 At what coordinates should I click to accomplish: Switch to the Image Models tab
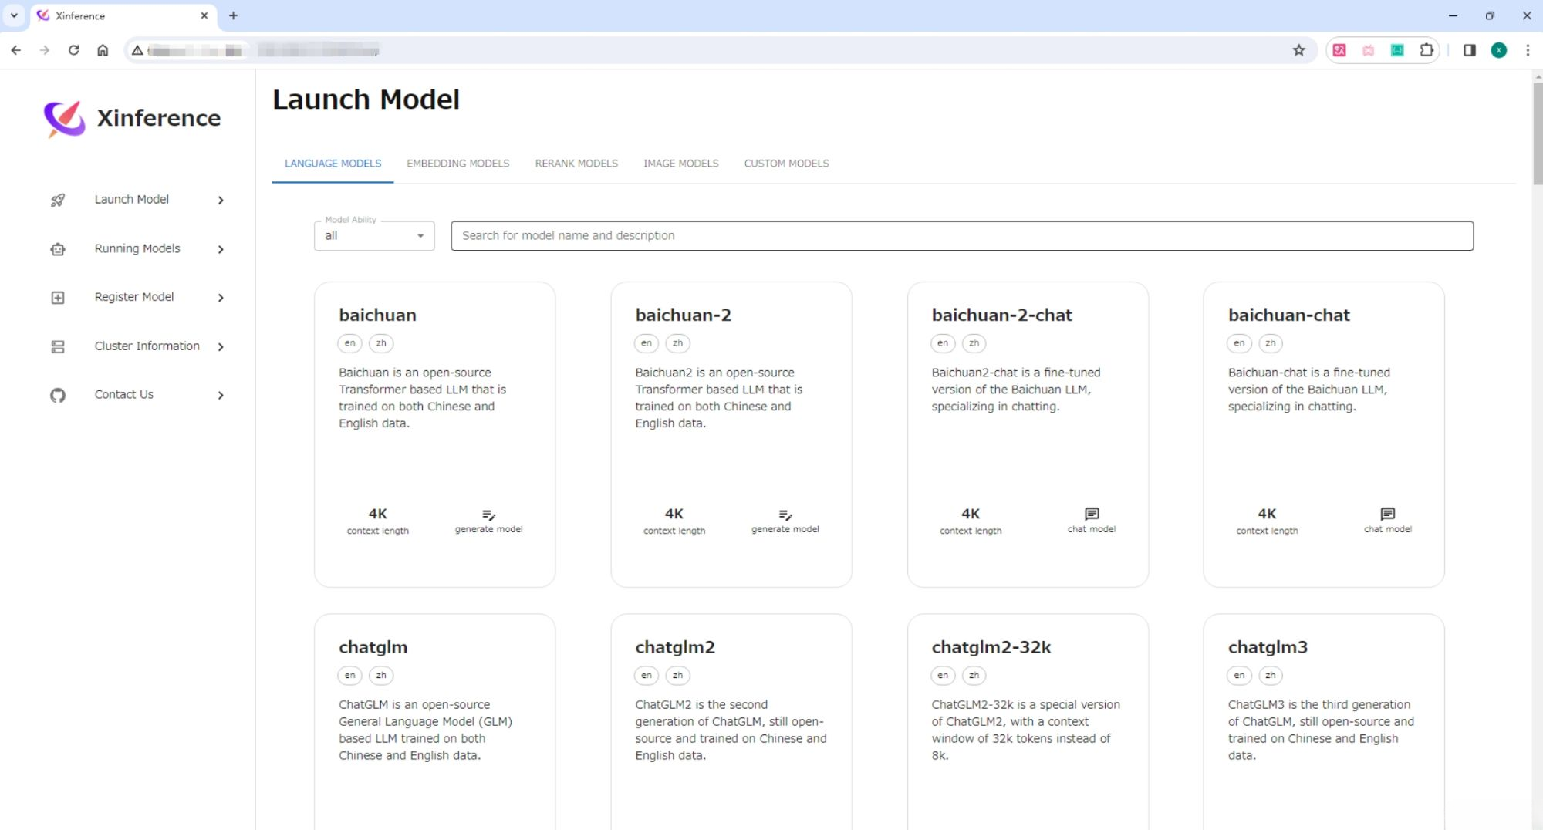click(680, 164)
